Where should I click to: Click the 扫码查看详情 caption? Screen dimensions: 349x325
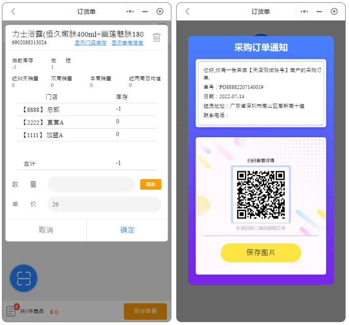pos(261,161)
